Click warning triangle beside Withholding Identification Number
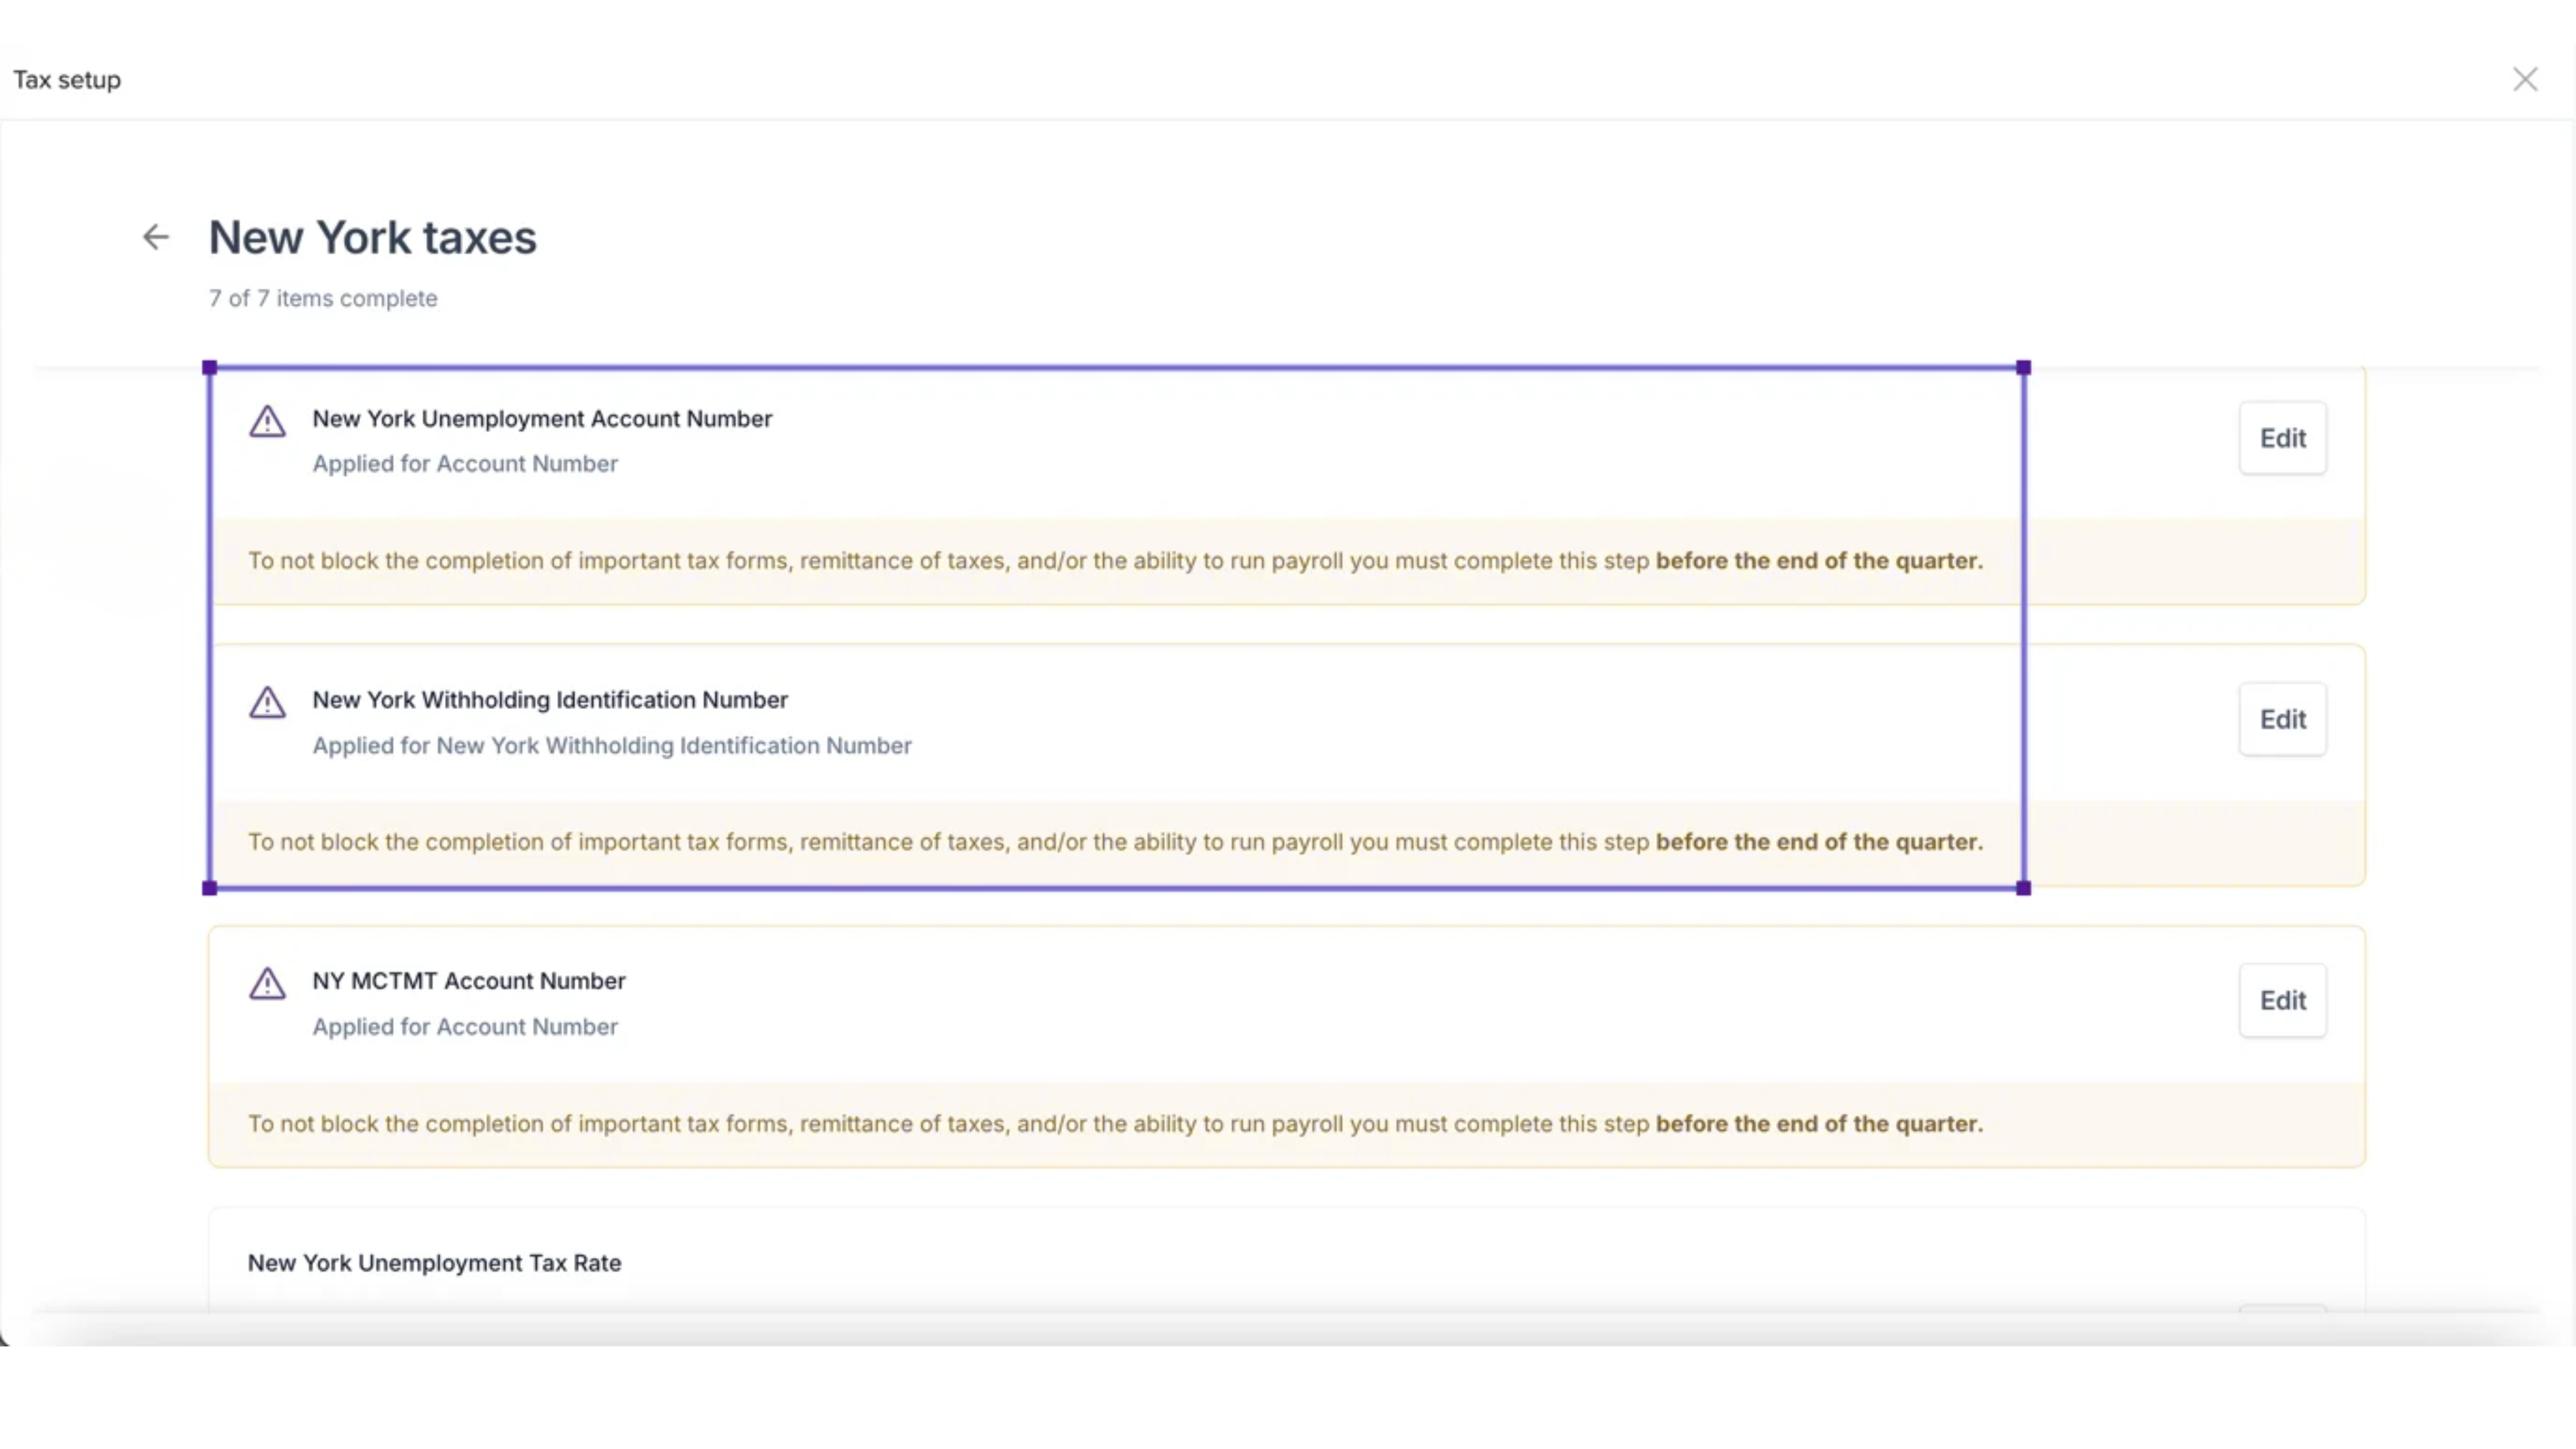Image resolution: width=2576 pixels, height=1449 pixels. [x=267, y=702]
